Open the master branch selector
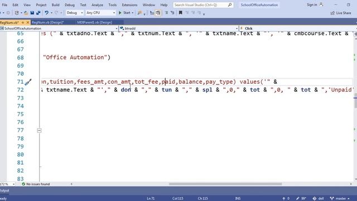The image size is (357, 201). click(340, 199)
